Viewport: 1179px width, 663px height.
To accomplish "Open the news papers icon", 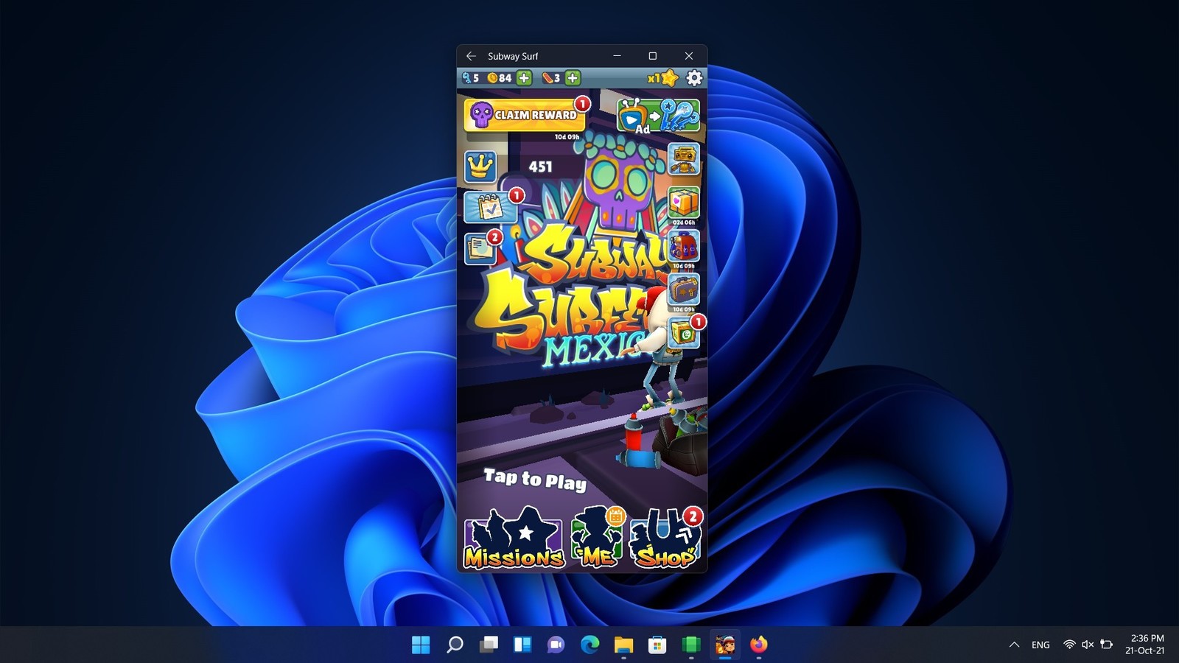I will click(x=481, y=249).
